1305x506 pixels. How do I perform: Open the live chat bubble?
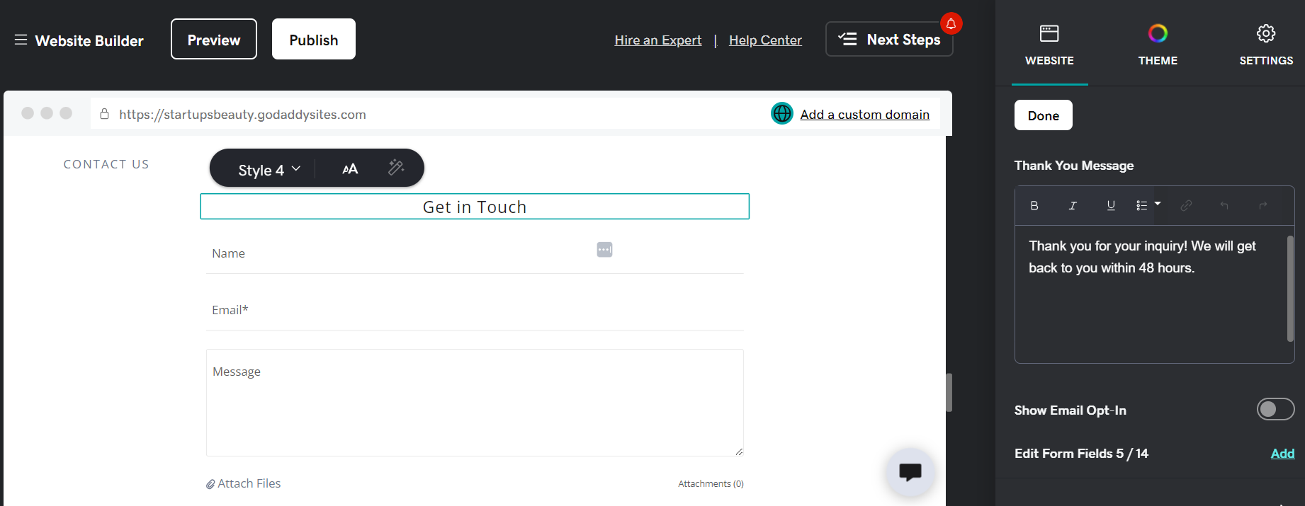[x=910, y=472]
